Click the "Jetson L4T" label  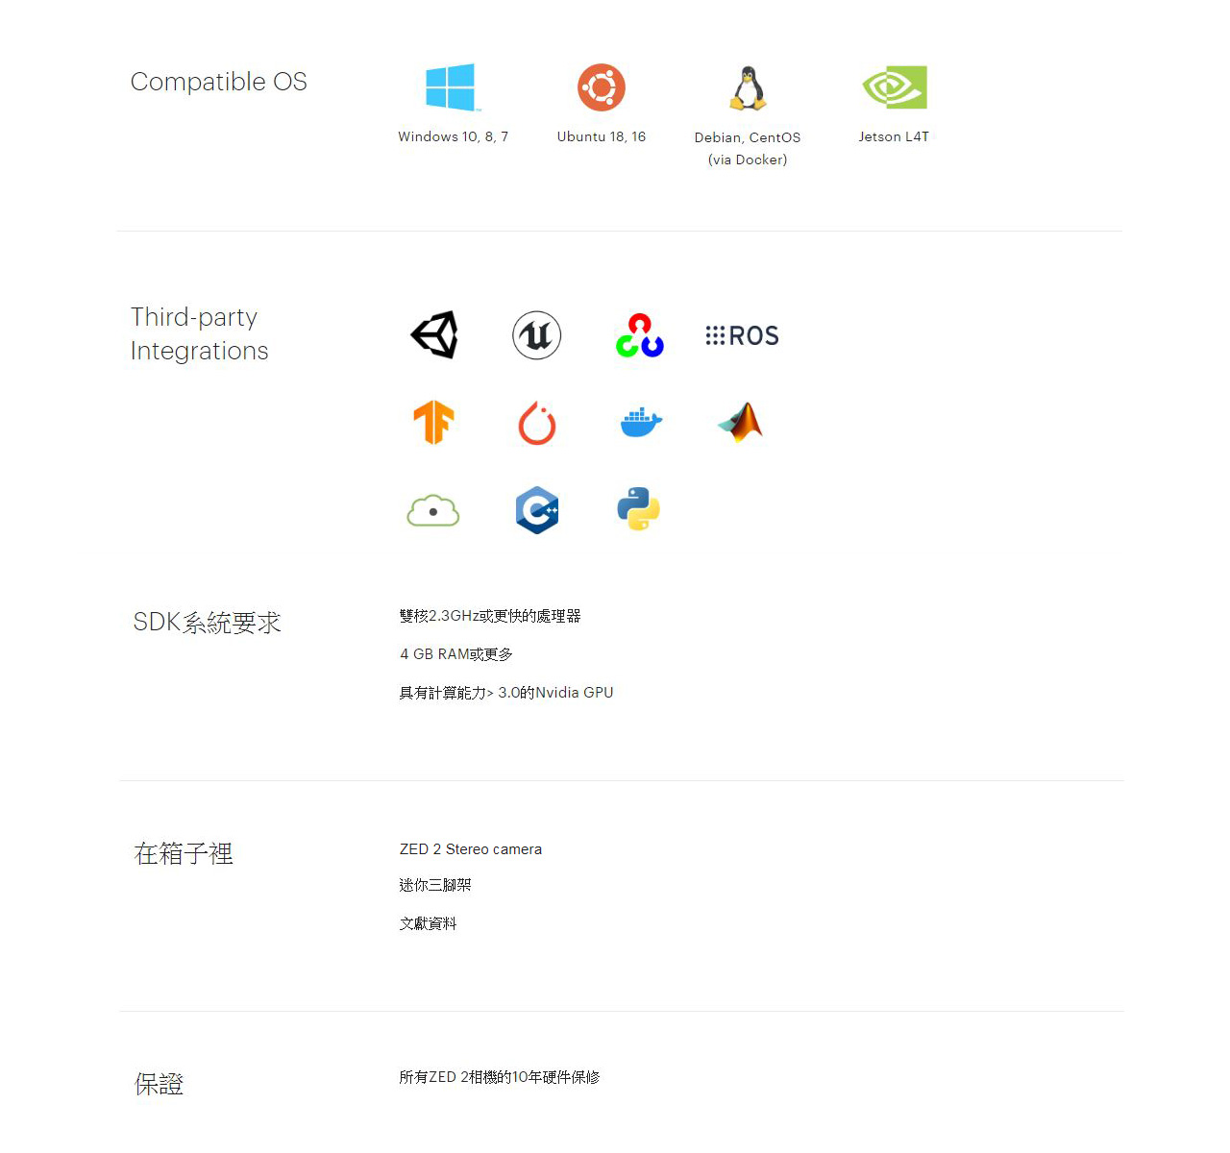click(x=894, y=136)
